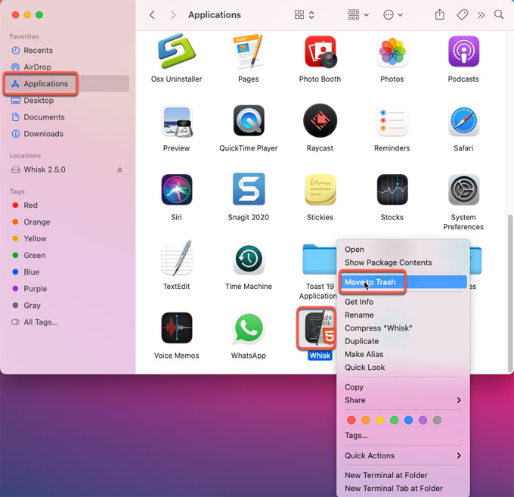Click the Edit Tags toolbar icon
514x497 pixels.
tap(462, 15)
